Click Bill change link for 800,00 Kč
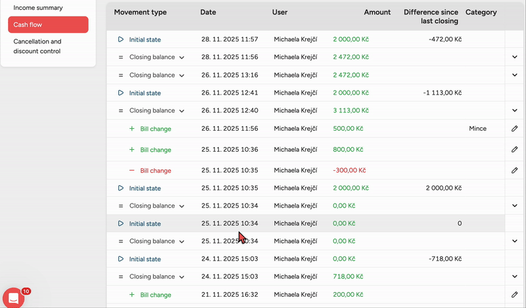526x308 pixels. pos(155,150)
